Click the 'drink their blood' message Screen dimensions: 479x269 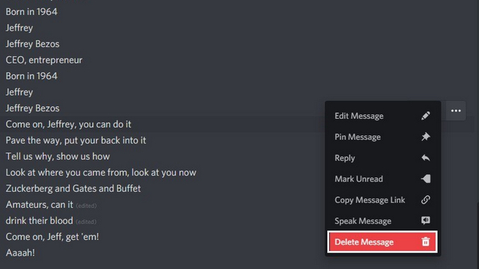click(x=39, y=220)
